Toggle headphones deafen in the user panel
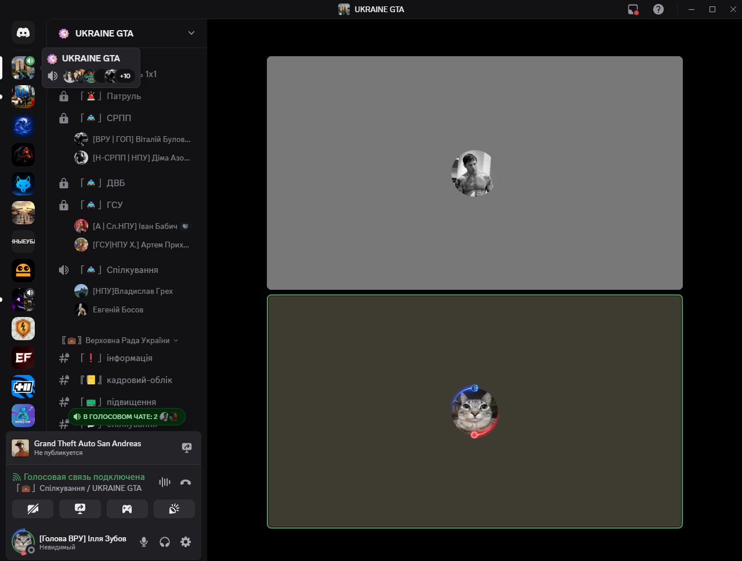The height and width of the screenshot is (561, 742). tap(165, 542)
